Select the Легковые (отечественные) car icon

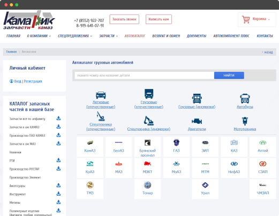click(x=101, y=95)
